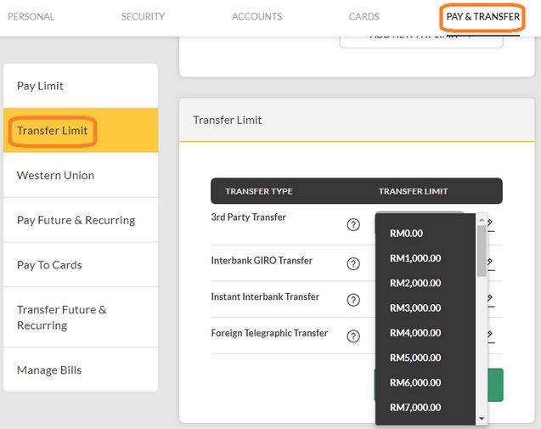Pick RM5,000.00 as the transfer limit
The height and width of the screenshot is (429, 541).
coord(415,358)
